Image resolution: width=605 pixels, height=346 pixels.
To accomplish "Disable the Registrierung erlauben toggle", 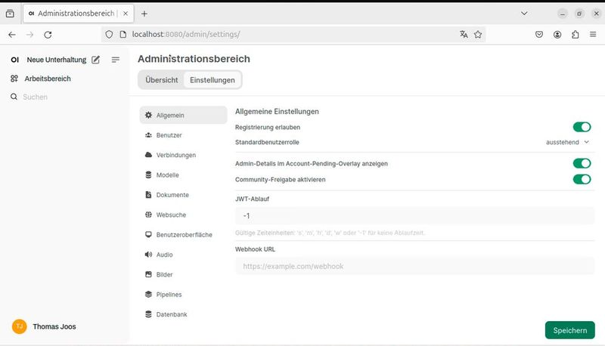I will pyautogui.click(x=581, y=127).
